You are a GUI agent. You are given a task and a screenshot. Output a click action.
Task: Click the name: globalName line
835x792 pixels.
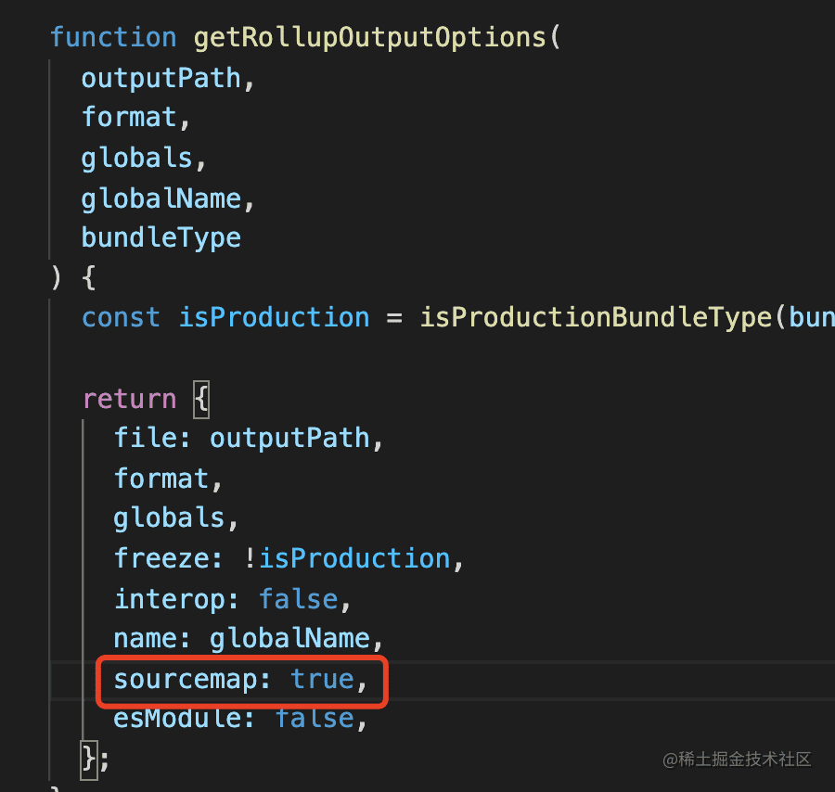(x=248, y=639)
